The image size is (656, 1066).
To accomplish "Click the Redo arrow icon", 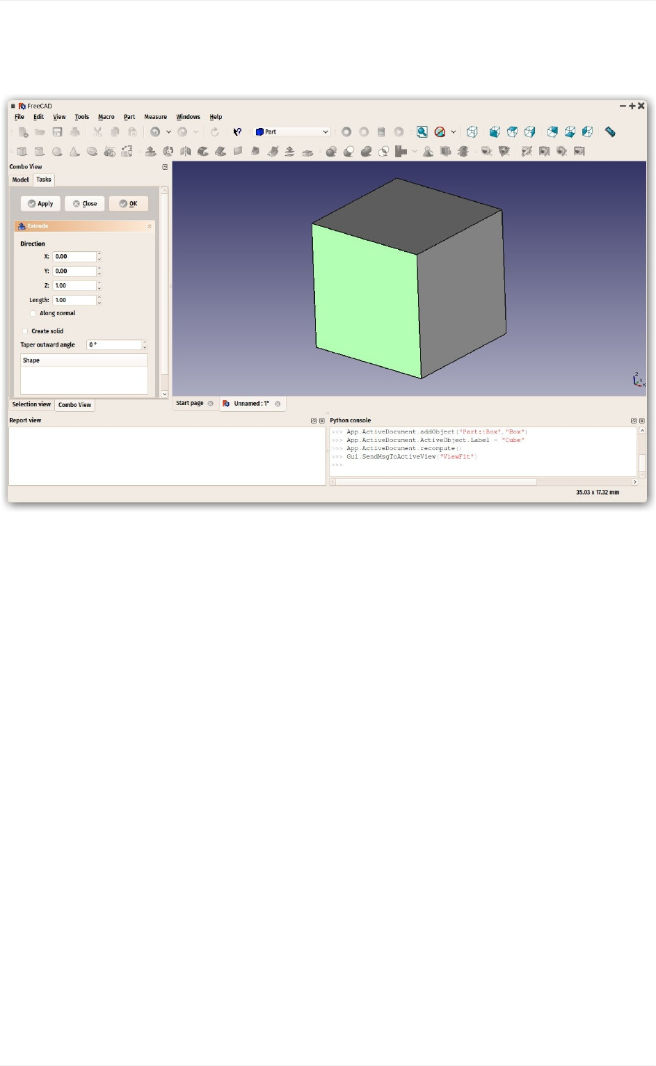I will coord(182,132).
